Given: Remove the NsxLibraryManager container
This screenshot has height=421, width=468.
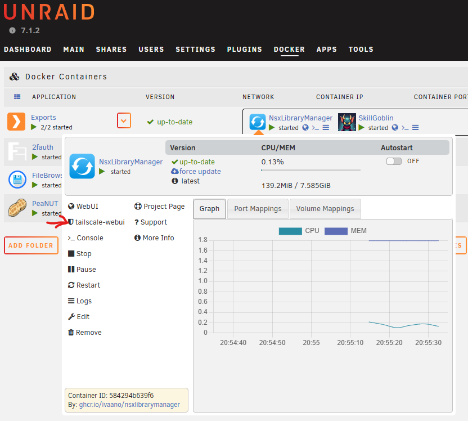Looking at the screenshot, I should 85,332.
